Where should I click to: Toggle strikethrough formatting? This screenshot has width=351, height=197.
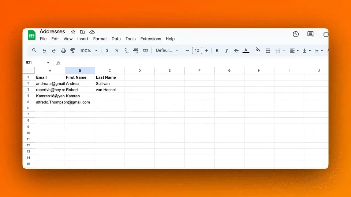236,51
